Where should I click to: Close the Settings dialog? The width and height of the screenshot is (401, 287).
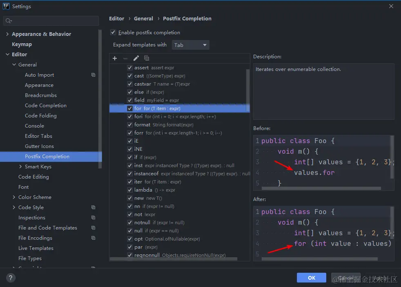click(391, 6)
